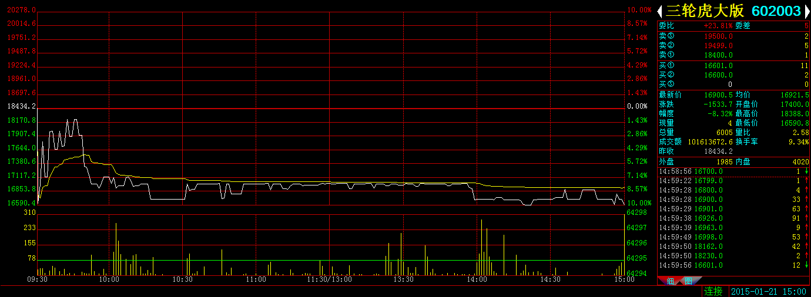811x297 pixels.
Task: Click the 14:00 time axis label
Action: (x=477, y=280)
